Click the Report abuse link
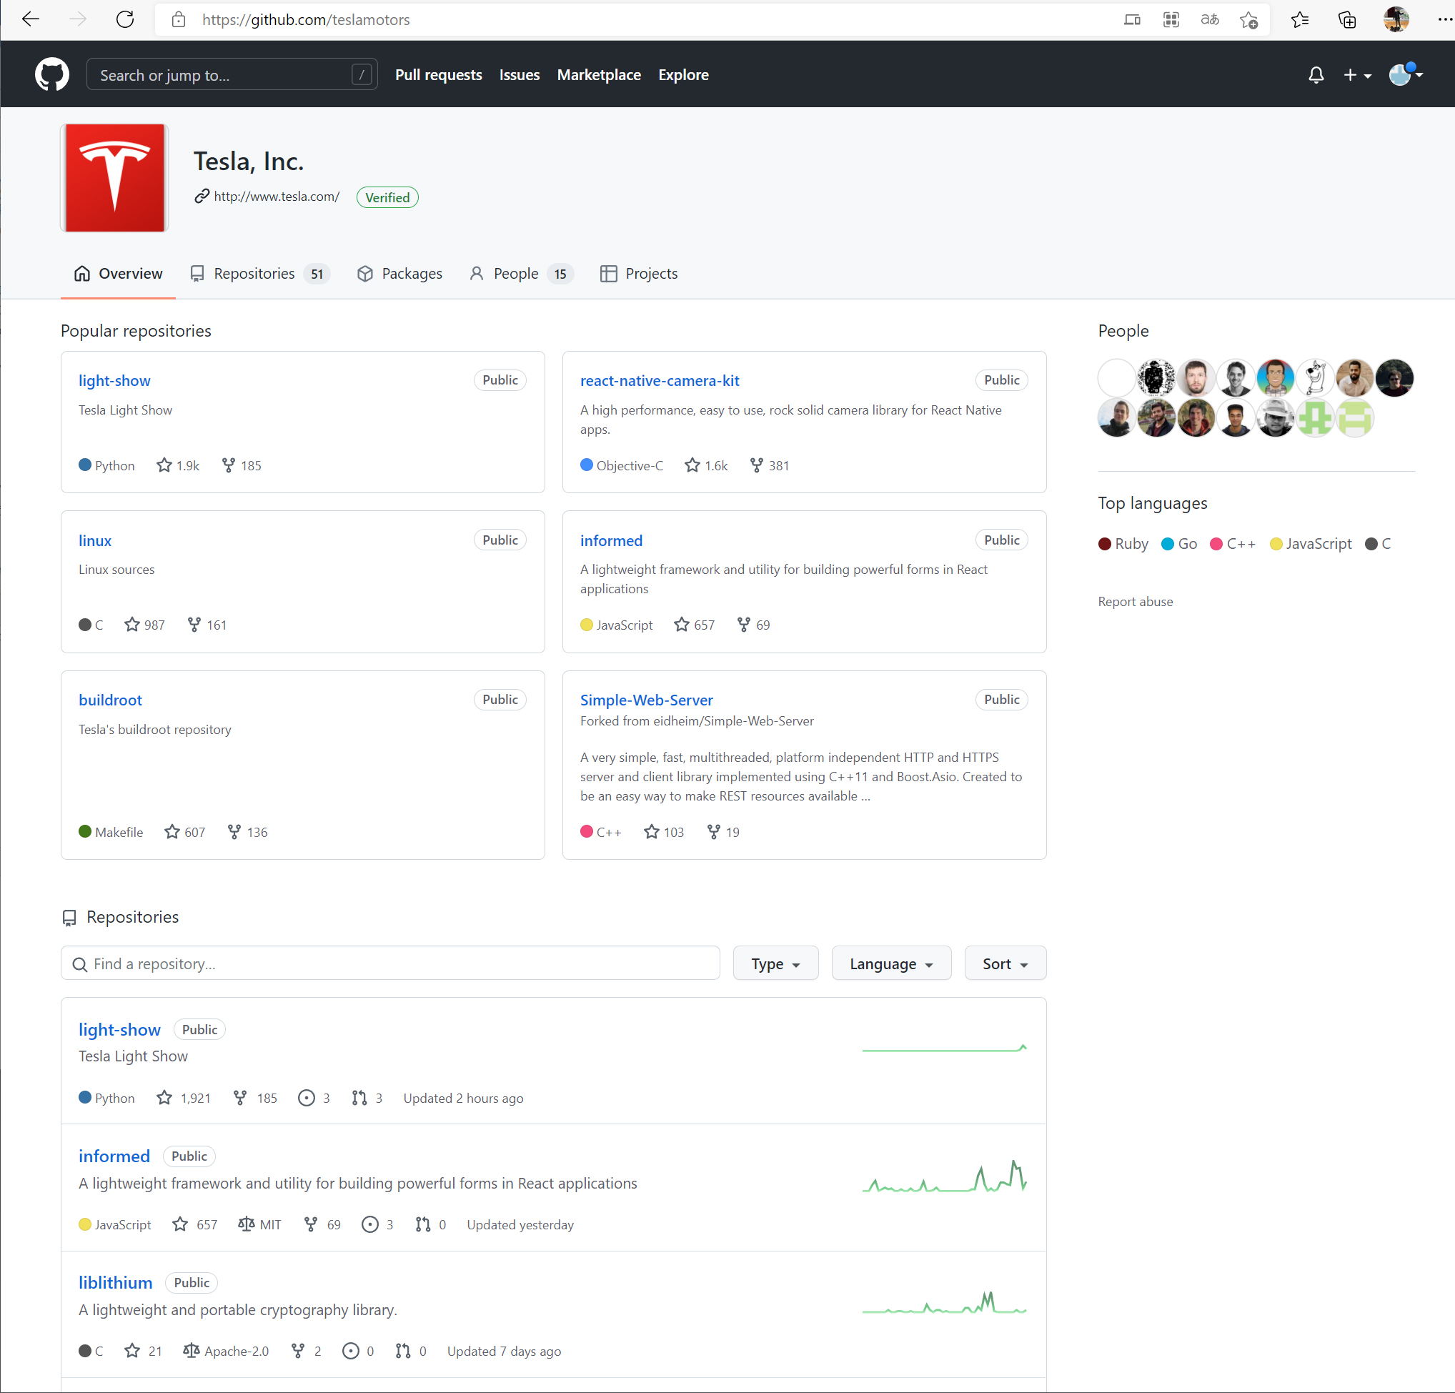Viewport: 1455px width, 1393px height. tap(1135, 602)
